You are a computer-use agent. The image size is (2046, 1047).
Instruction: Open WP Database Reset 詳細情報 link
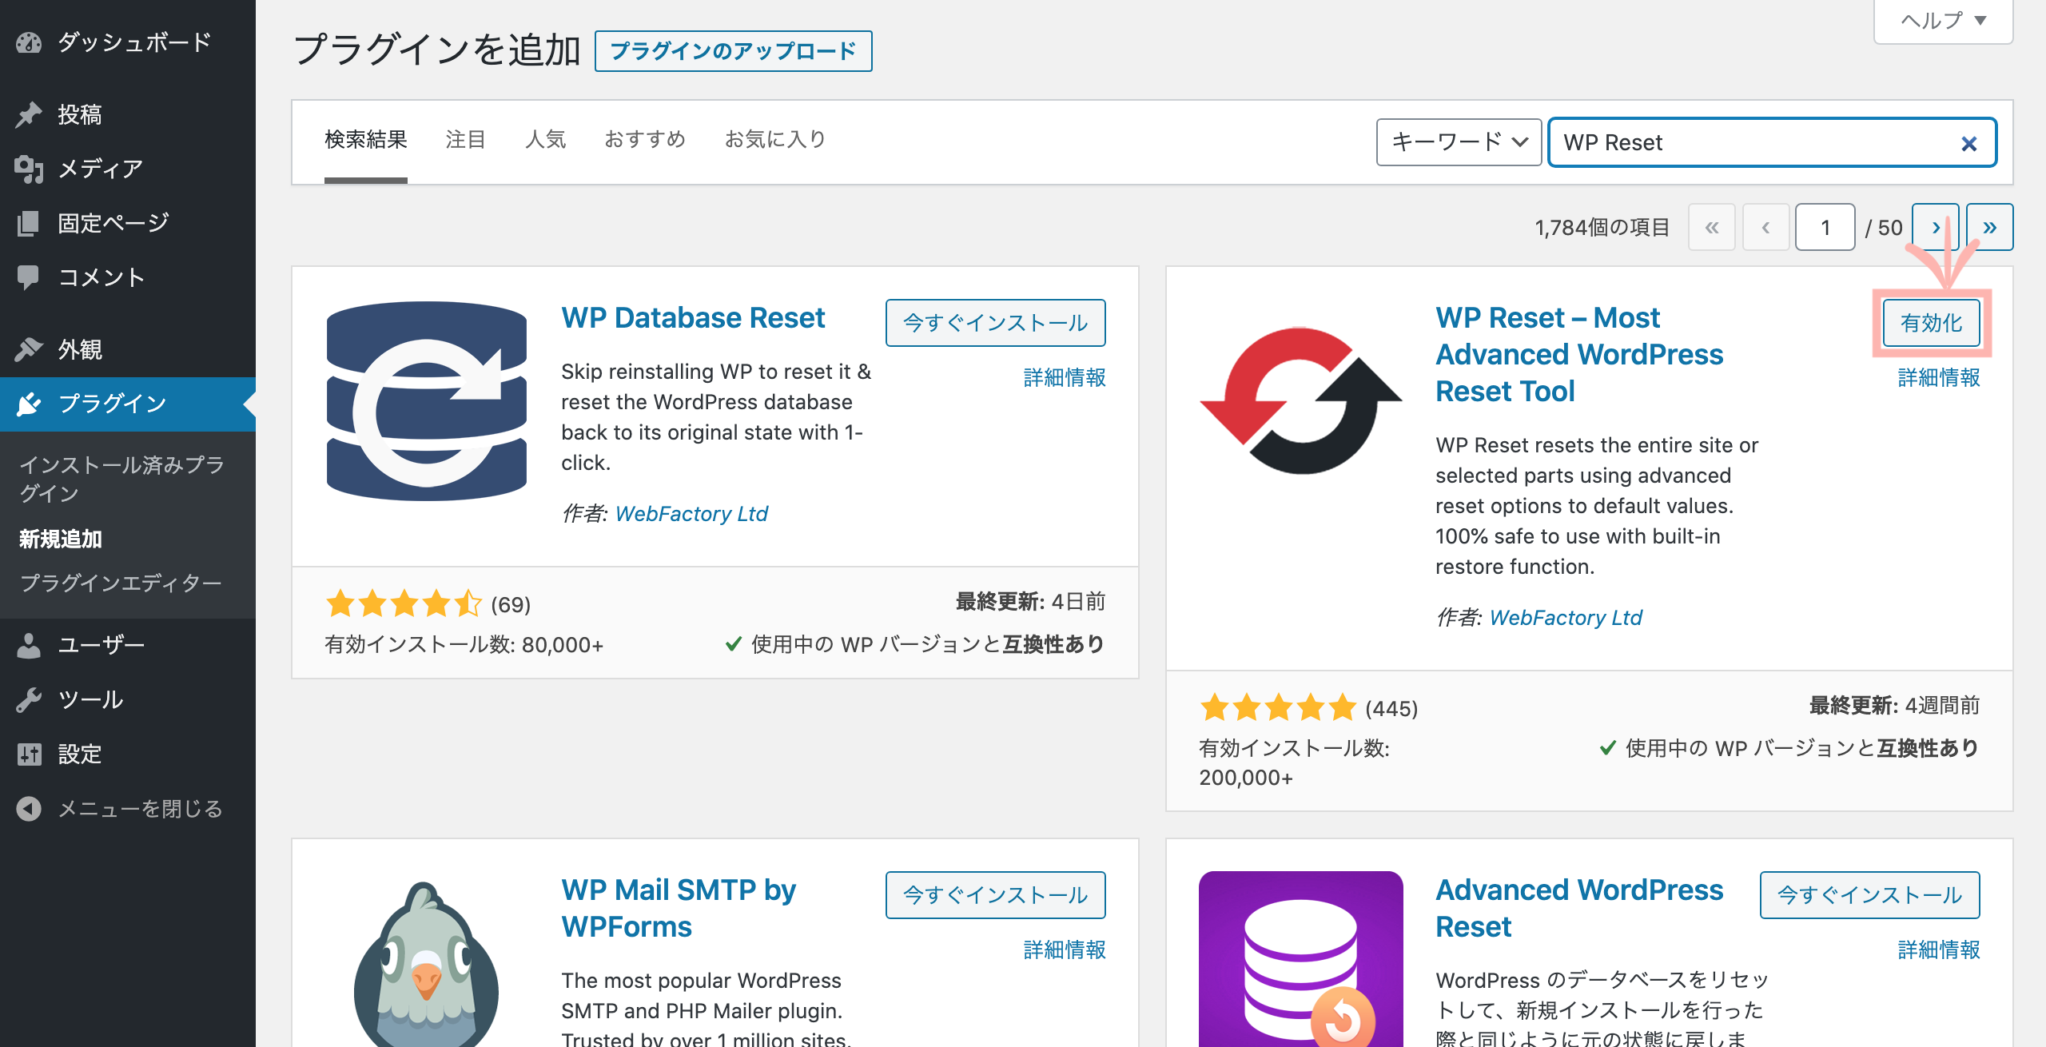tap(1064, 377)
